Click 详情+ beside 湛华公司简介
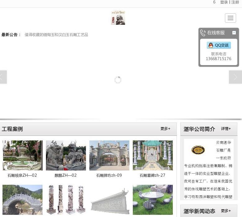 tap(226, 128)
